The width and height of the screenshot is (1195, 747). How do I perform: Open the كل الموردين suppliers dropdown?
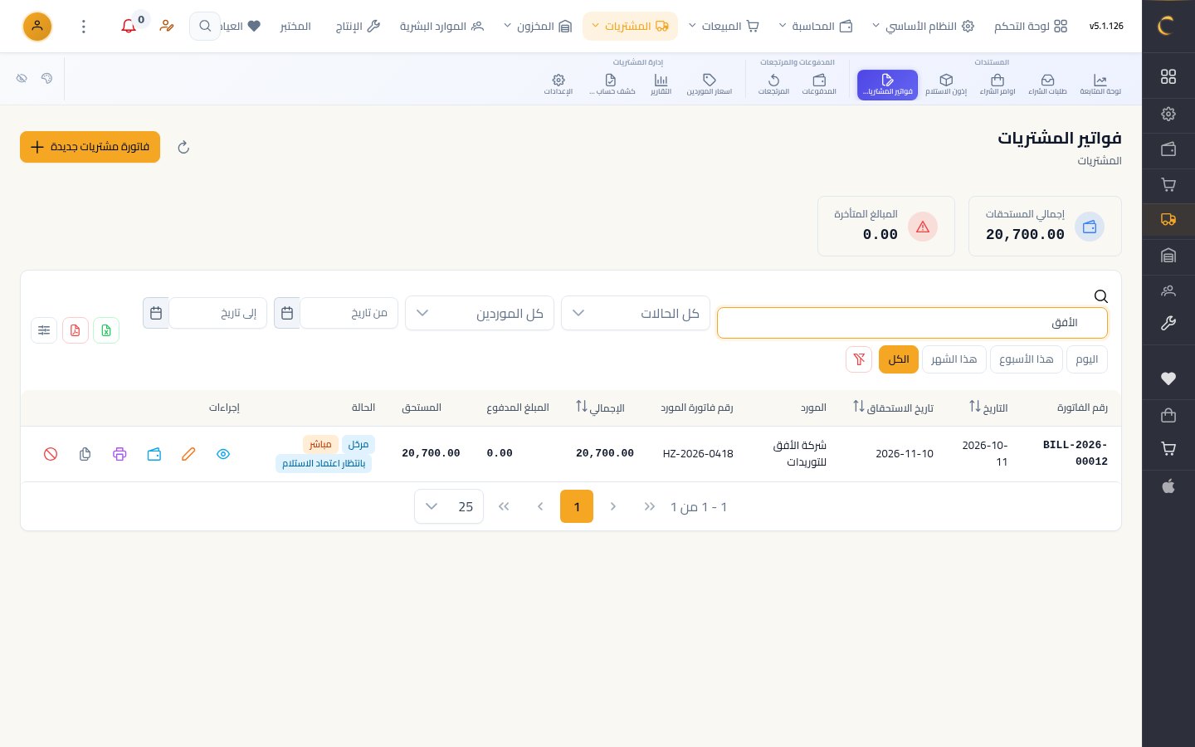480,313
